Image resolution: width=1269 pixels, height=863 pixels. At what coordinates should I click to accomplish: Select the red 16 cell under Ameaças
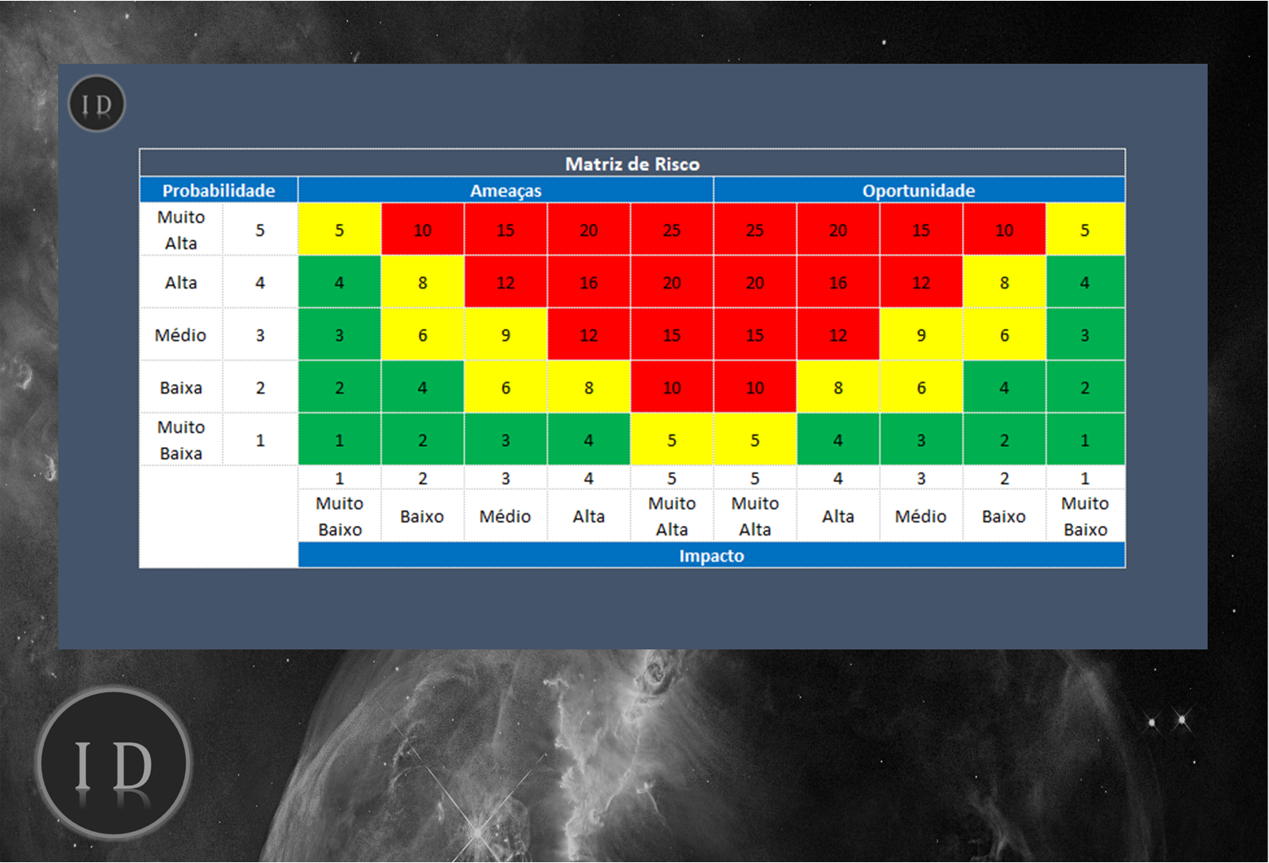tap(588, 282)
